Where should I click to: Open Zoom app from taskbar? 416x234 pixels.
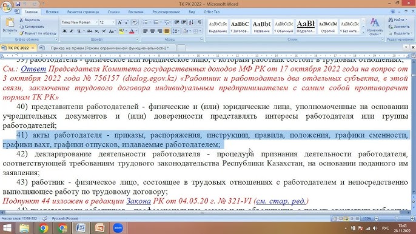[x=118, y=228]
